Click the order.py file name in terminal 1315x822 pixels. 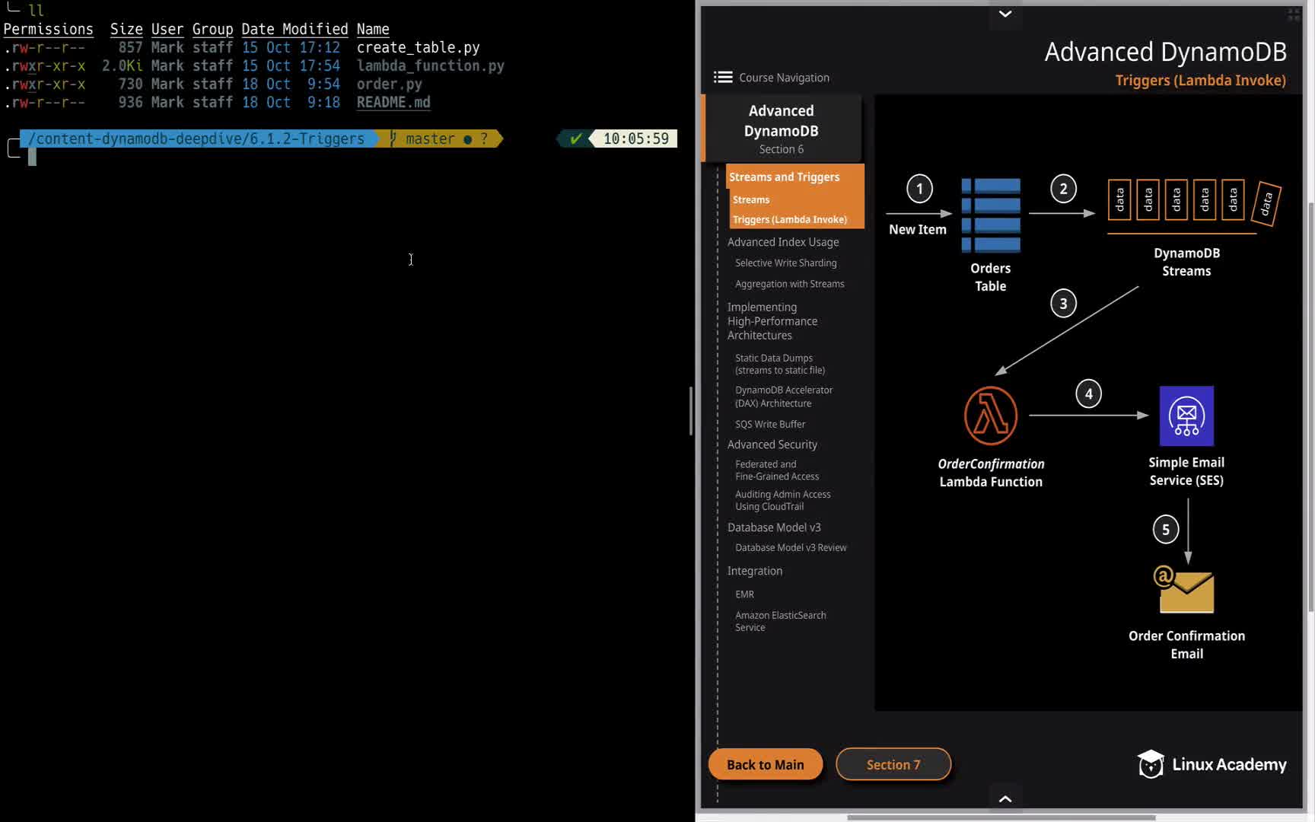click(x=390, y=84)
